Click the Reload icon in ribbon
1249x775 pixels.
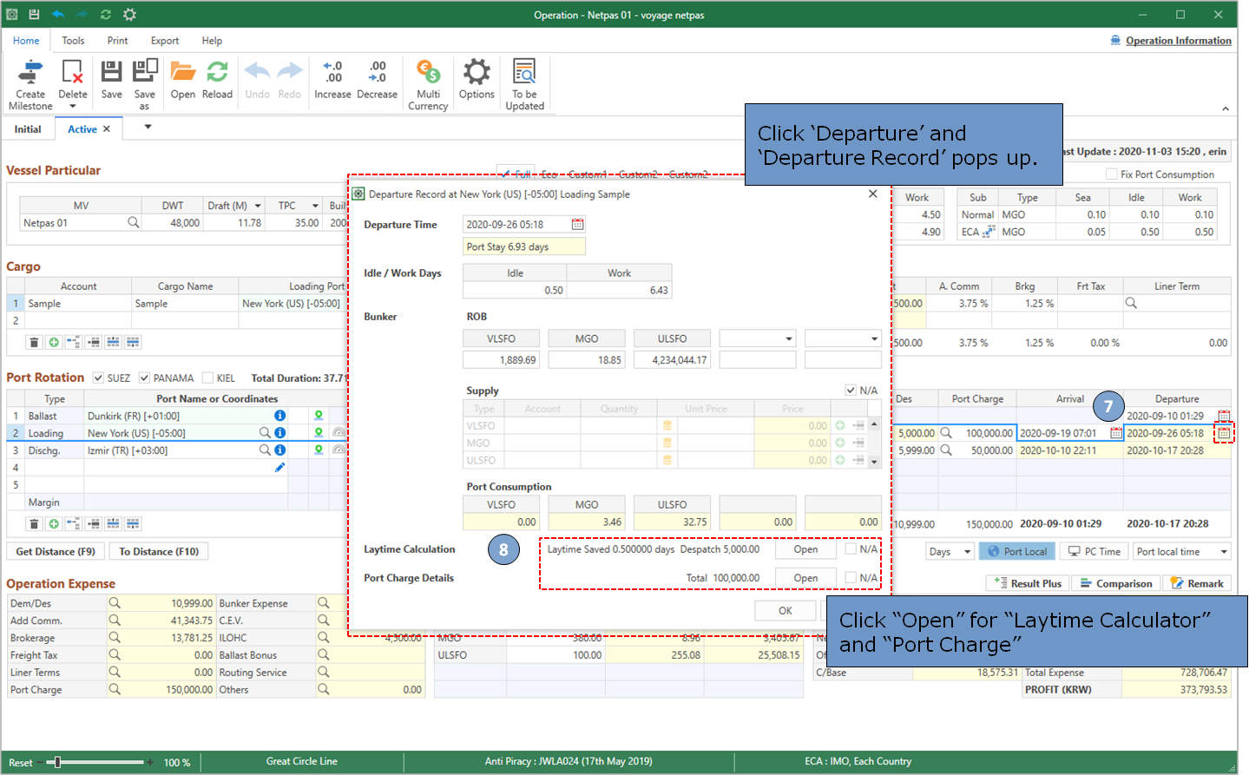click(217, 72)
